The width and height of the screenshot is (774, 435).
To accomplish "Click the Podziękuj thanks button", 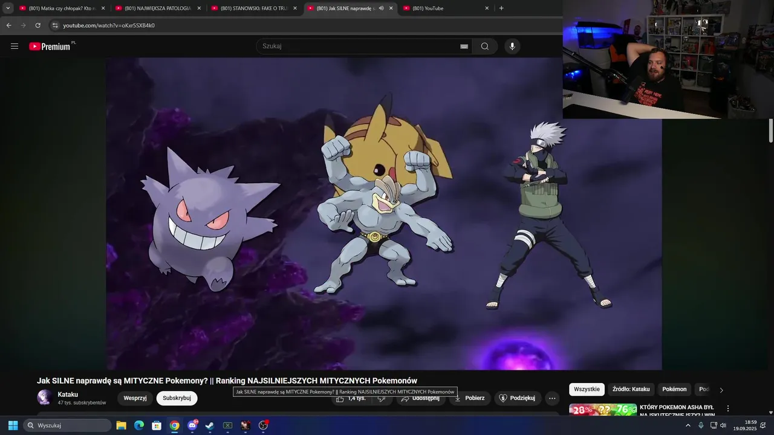I will pos(517,398).
